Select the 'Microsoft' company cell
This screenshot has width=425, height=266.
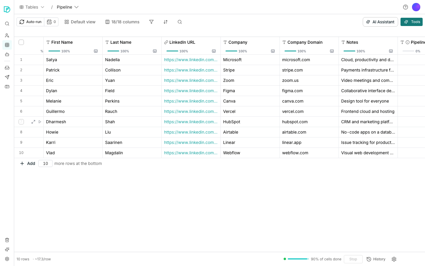coord(250,60)
